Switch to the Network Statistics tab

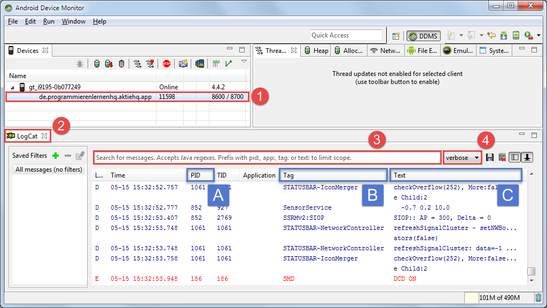coord(385,51)
